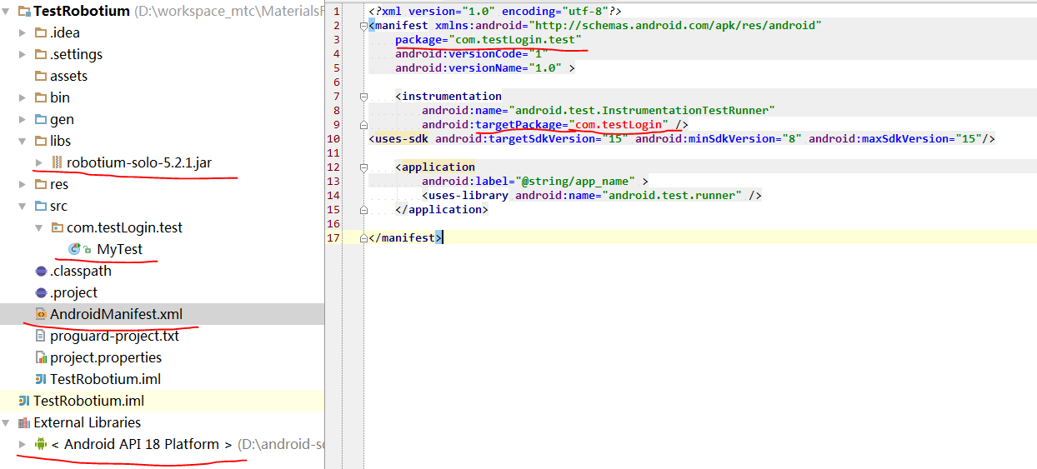This screenshot has height=469, width=1037.
Task: Click the MyTest class icon
Action: [74, 250]
